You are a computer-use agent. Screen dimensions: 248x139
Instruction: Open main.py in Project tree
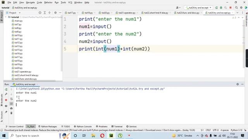click(19, 21)
